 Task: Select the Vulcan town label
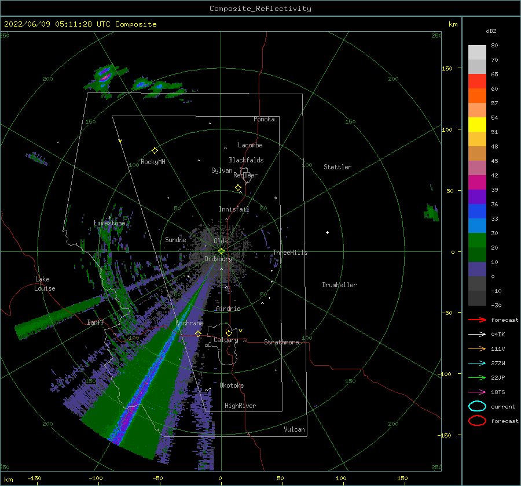(x=295, y=429)
